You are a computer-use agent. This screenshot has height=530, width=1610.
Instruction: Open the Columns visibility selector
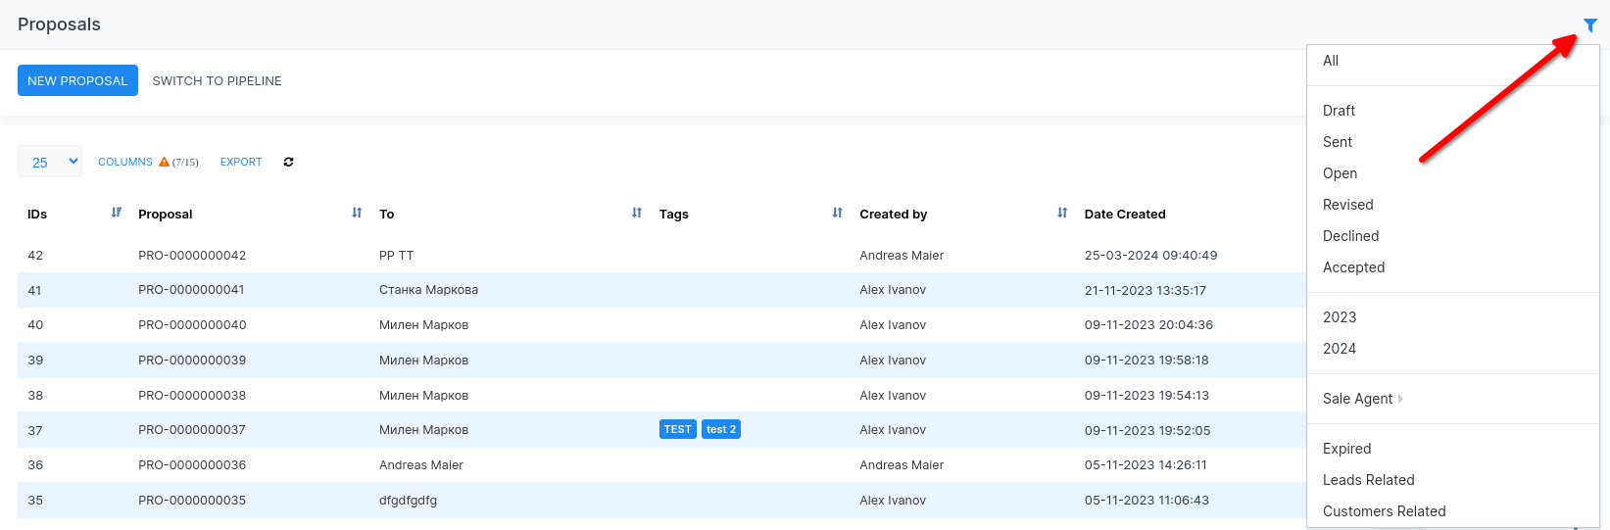[x=125, y=163]
